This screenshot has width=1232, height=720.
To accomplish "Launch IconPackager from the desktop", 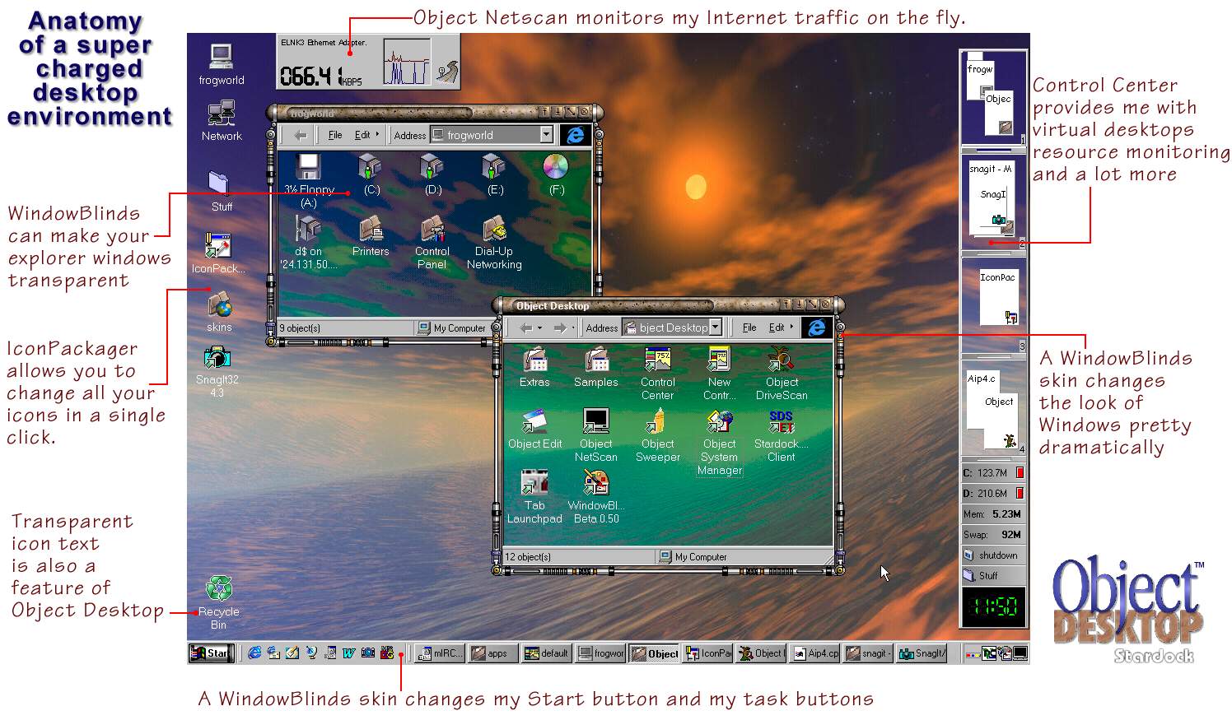I will click(x=218, y=253).
